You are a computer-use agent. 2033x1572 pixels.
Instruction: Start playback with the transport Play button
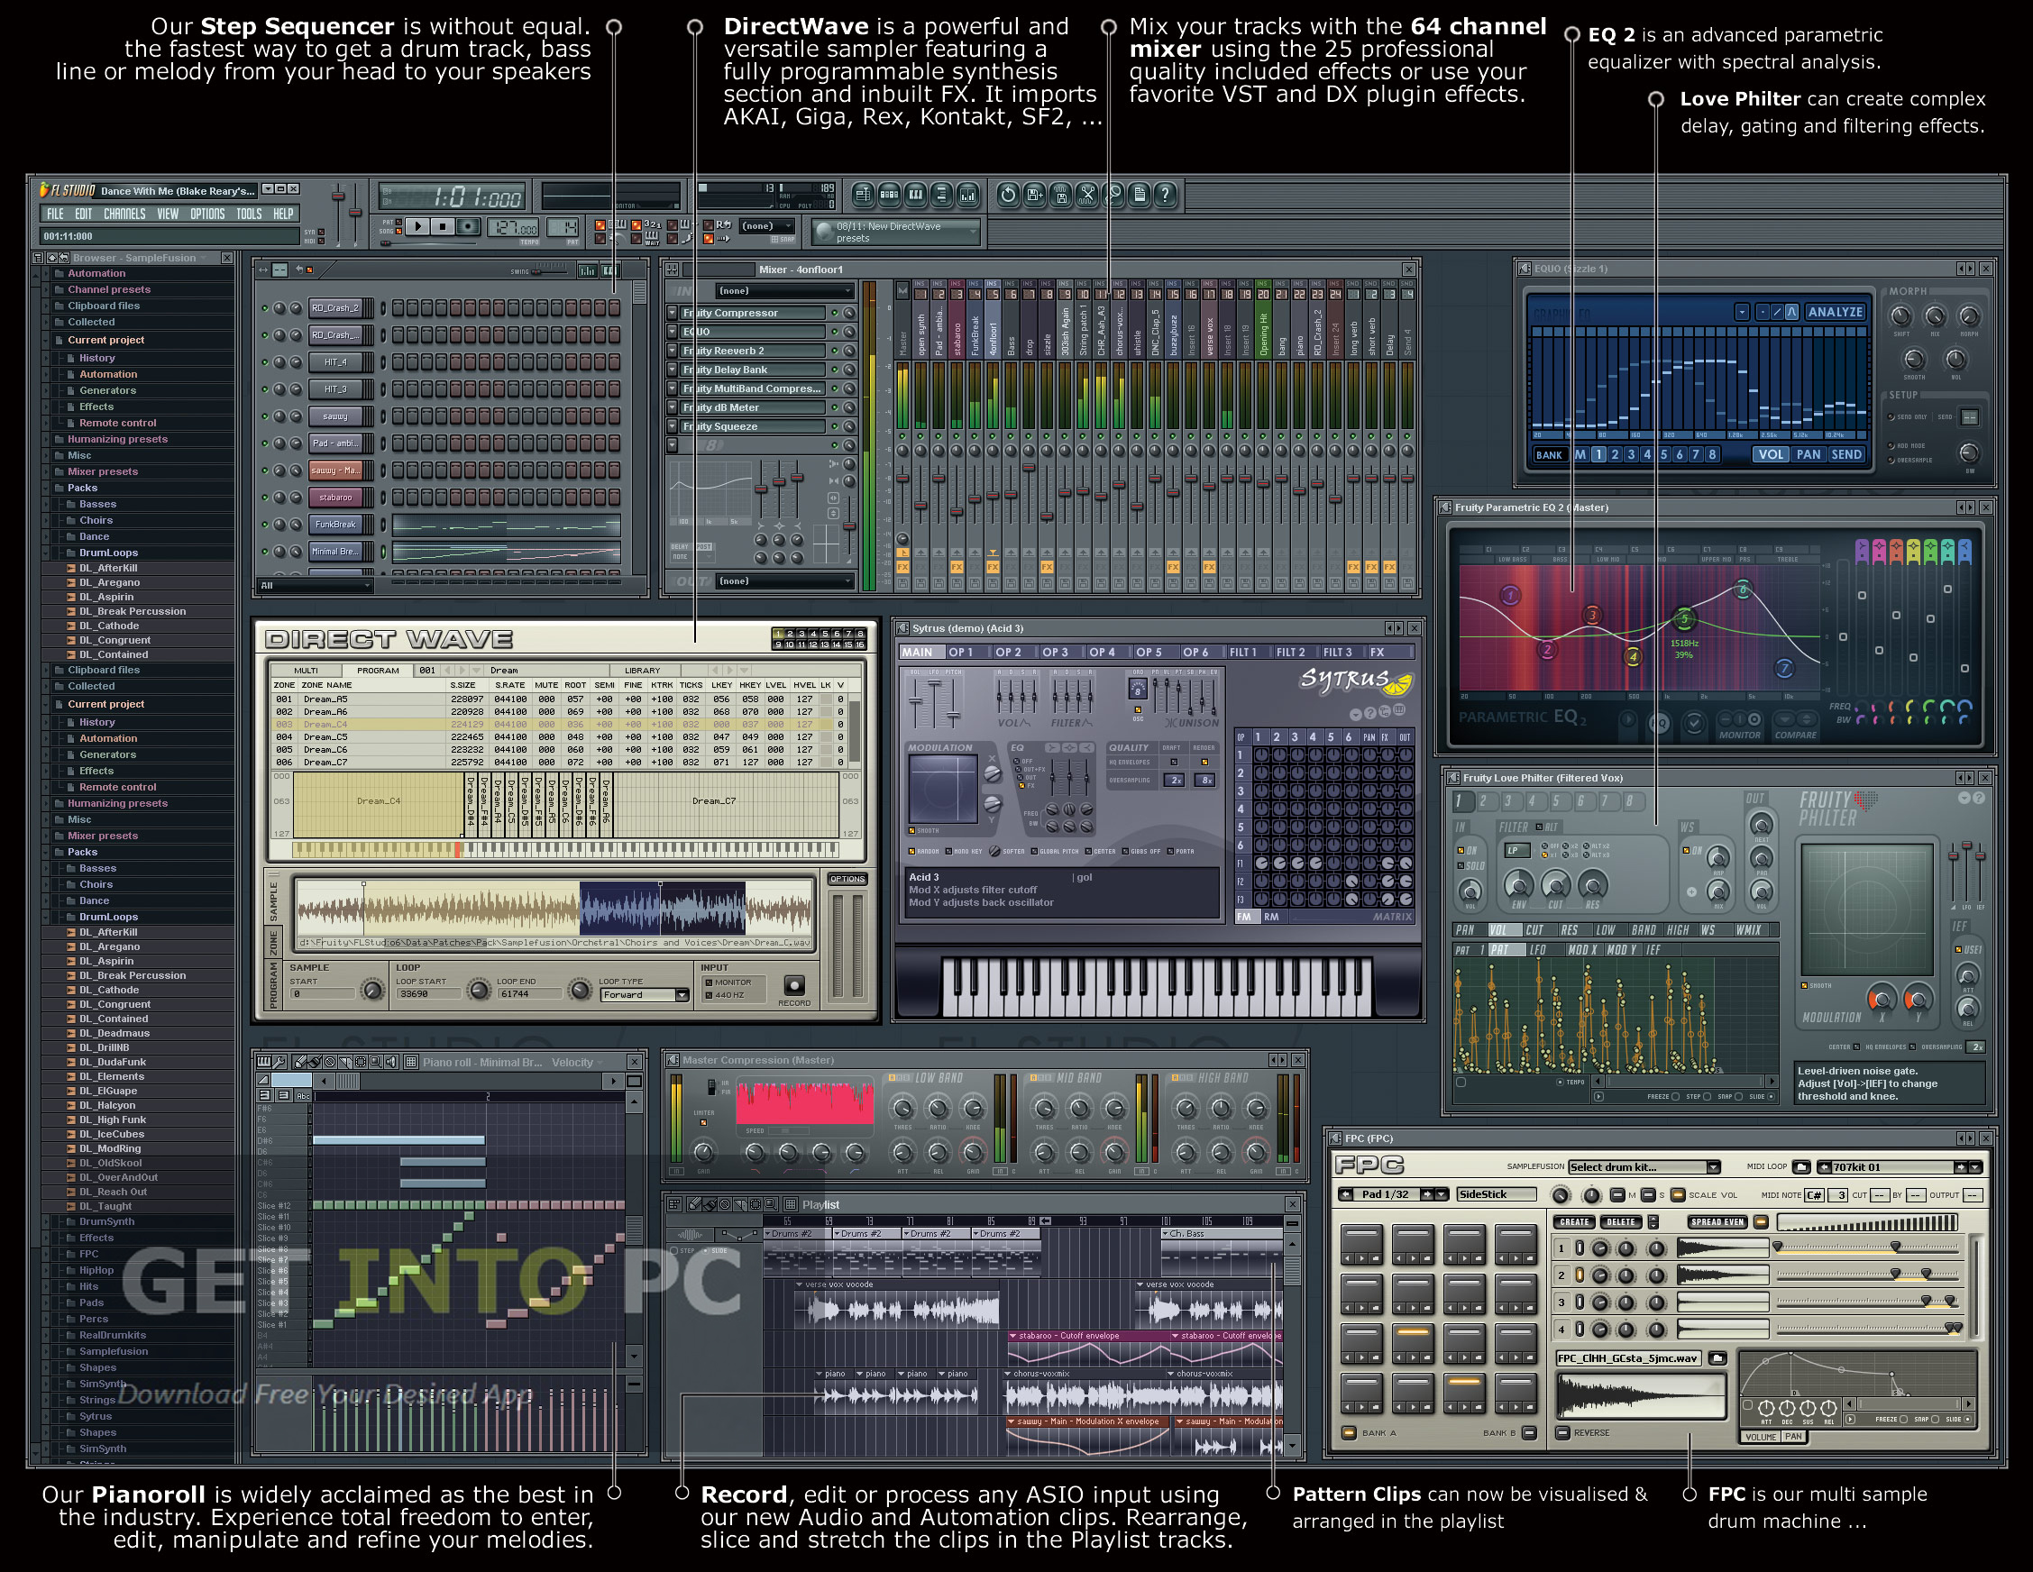(x=417, y=226)
